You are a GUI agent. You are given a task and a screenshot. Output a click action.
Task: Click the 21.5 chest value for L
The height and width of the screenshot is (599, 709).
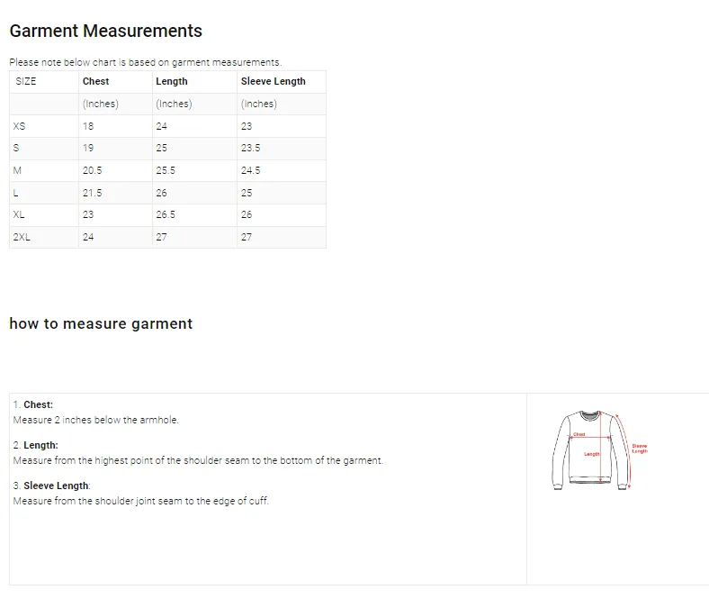click(x=92, y=193)
